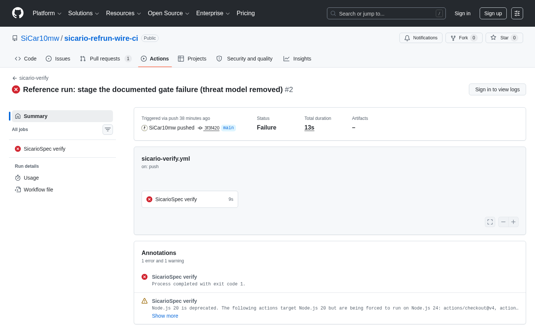
Task: Open commit 3f3f420
Action: [211, 128]
